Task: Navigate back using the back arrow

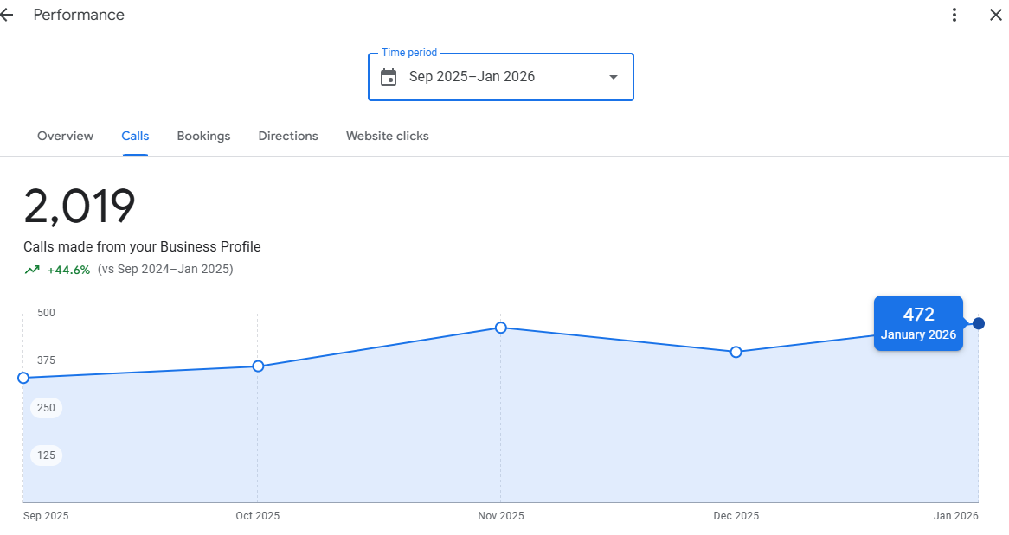Action: pyautogui.click(x=7, y=15)
